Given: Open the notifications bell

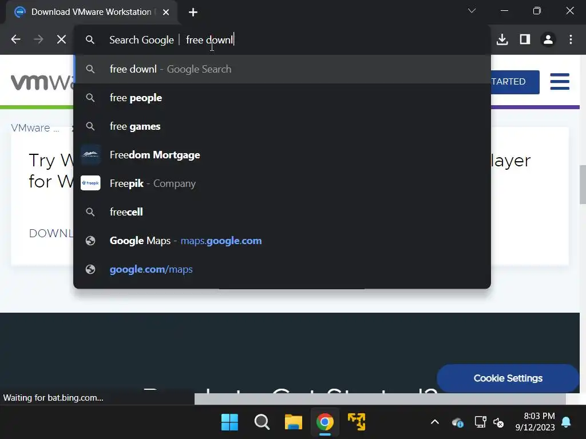Looking at the screenshot, I should pyautogui.click(x=566, y=422).
